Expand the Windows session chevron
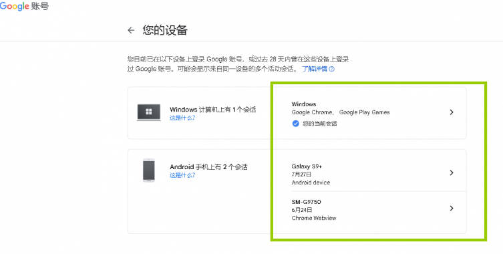This screenshot has height=254, width=503. point(452,112)
